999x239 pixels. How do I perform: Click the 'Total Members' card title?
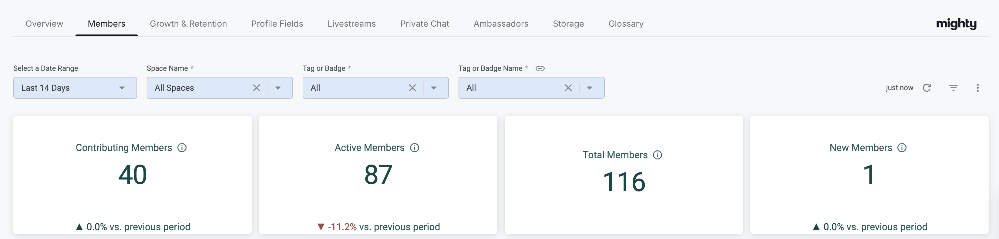click(x=615, y=155)
